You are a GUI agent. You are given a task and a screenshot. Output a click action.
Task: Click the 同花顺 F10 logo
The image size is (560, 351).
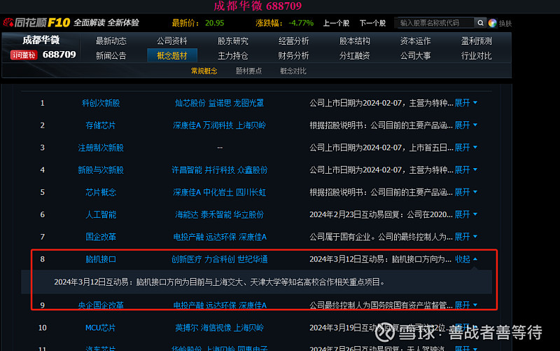(x=37, y=22)
